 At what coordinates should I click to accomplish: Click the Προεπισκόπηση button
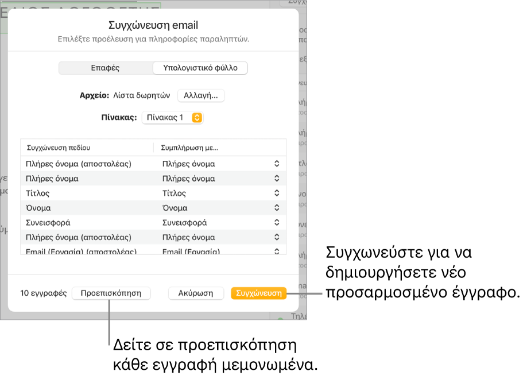pos(111,293)
